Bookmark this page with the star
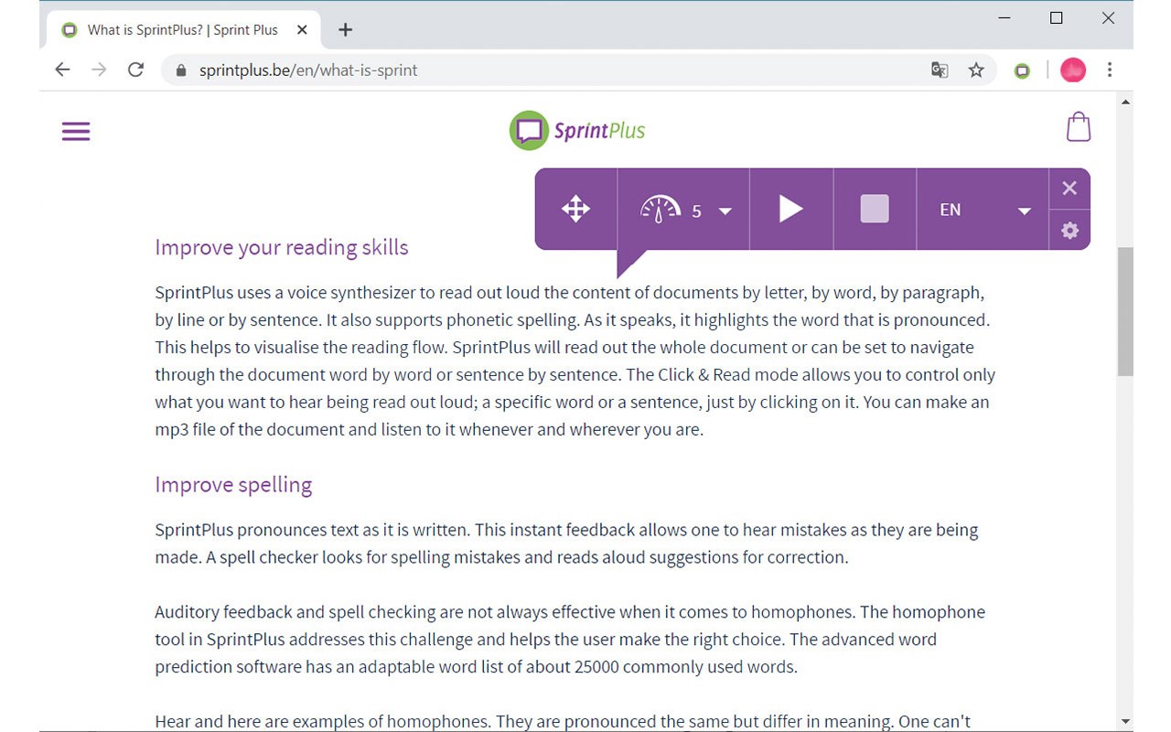Viewport: 1171px width, 732px height. (x=976, y=70)
